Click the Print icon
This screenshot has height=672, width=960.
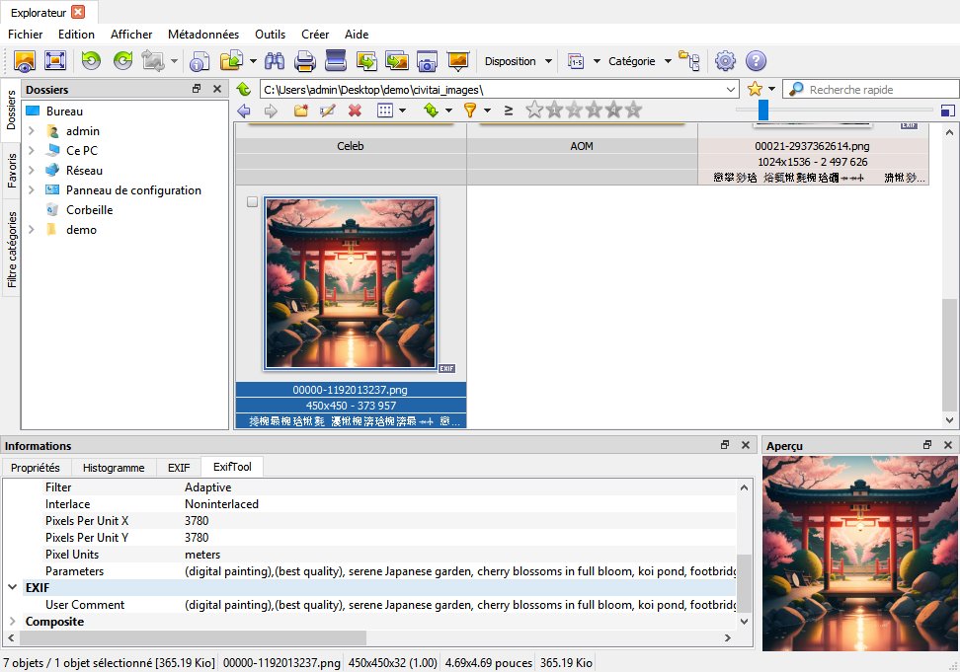click(305, 61)
